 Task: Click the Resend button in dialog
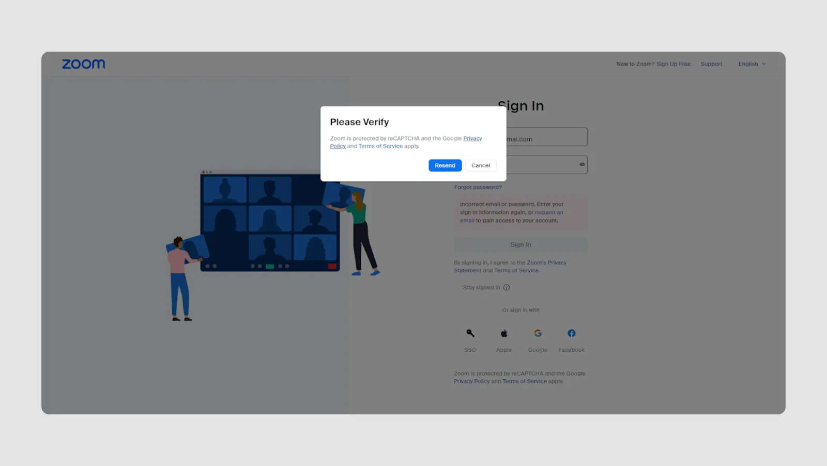coord(445,165)
